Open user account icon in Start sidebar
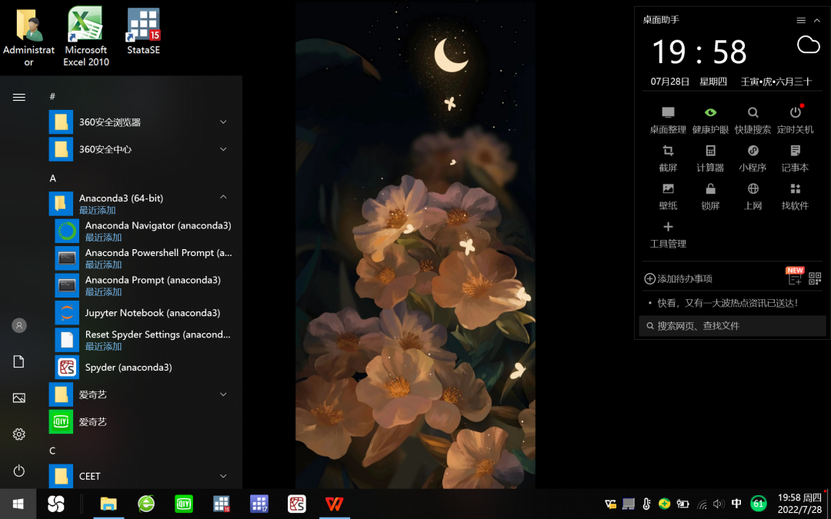 click(19, 325)
